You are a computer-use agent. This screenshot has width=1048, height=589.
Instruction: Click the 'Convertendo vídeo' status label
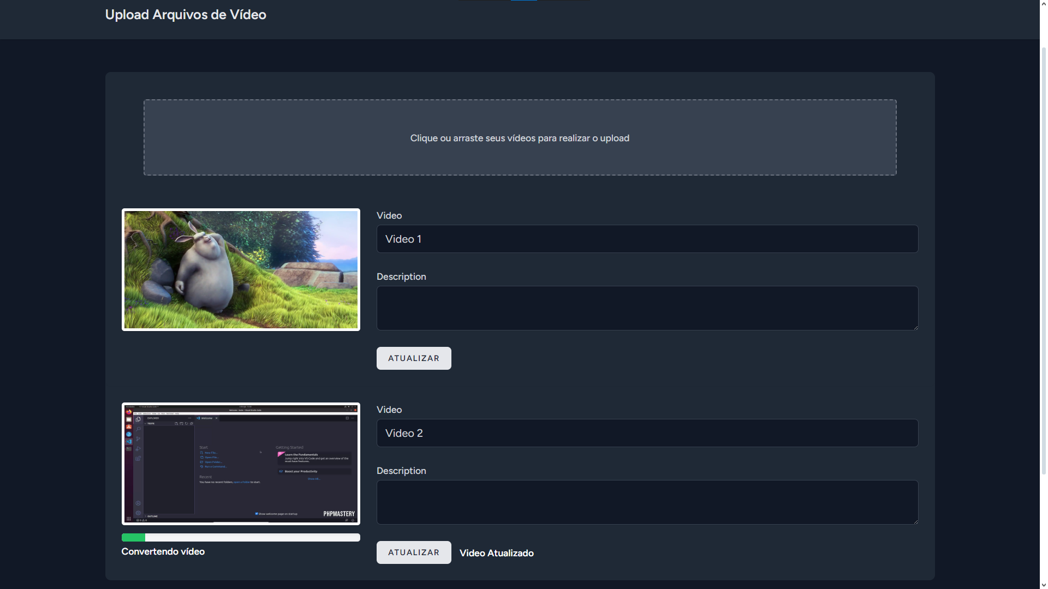click(163, 551)
